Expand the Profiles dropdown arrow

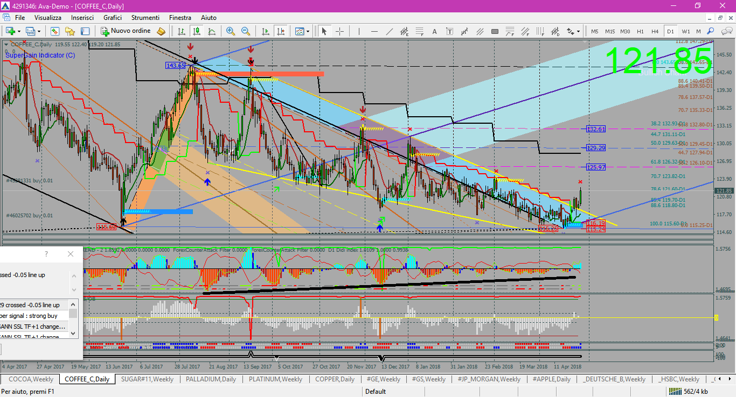click(x=39, y=31)
